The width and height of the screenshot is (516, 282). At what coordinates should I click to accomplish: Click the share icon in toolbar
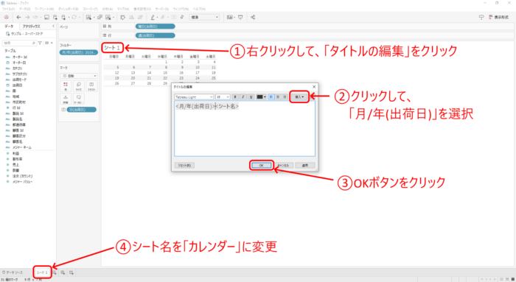coord(253,17)
